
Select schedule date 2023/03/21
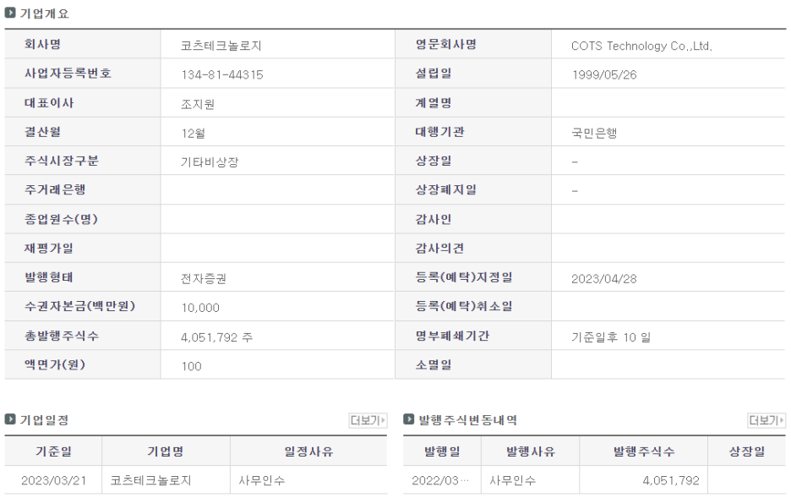tap(53, 480)
